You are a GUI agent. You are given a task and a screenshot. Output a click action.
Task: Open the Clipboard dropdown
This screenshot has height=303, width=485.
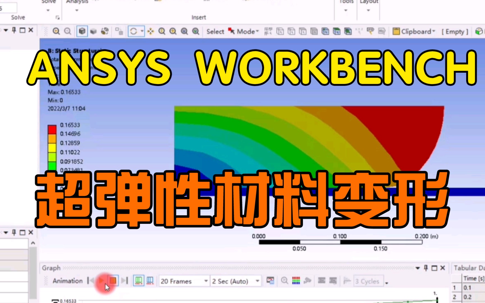[x=434, y=31]
